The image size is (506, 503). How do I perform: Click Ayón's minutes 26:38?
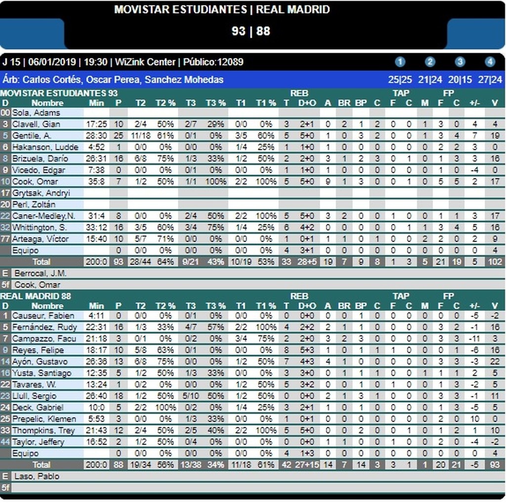point(96,362)
